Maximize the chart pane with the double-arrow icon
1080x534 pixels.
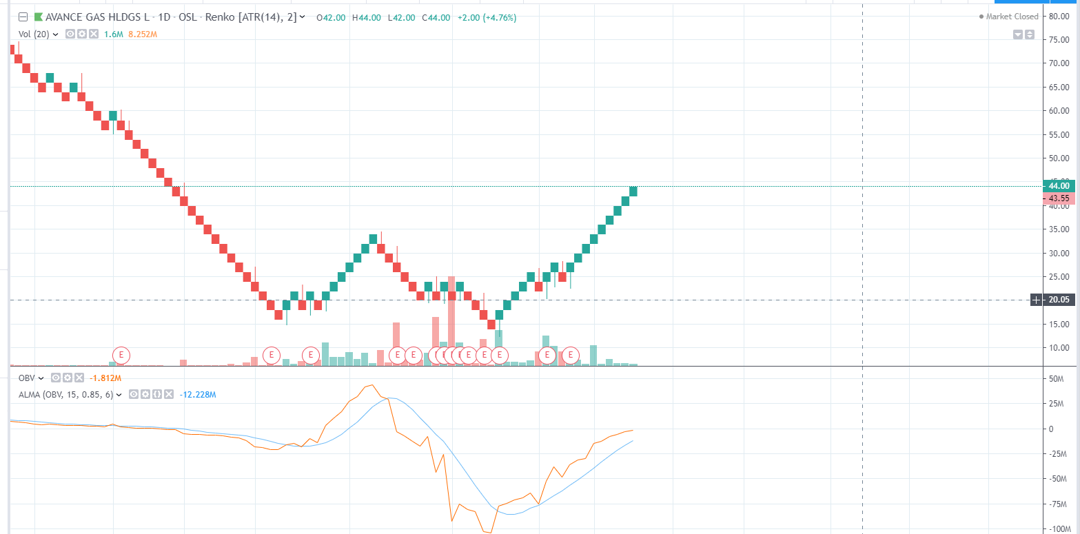click(x=1030, y=34)
